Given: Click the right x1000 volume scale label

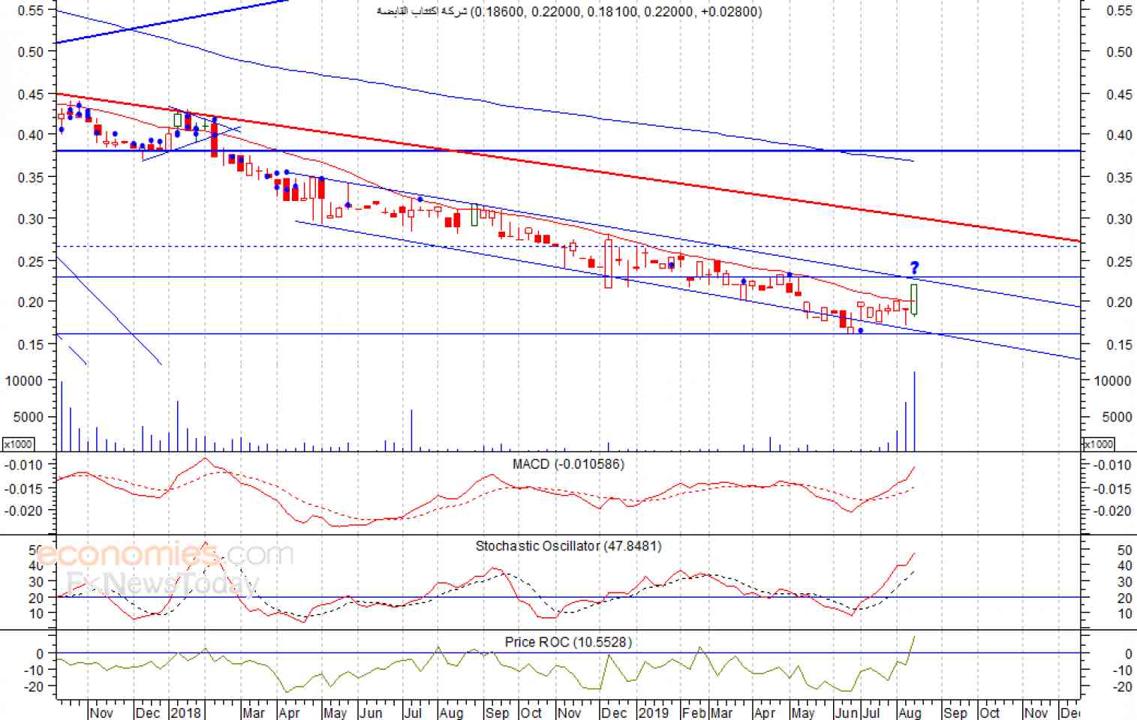Looking at the screenshot, I should (1099, 444).
